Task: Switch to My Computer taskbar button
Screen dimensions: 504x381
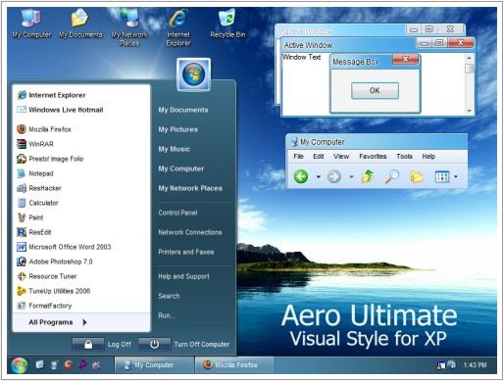Action: pos(154,365)
